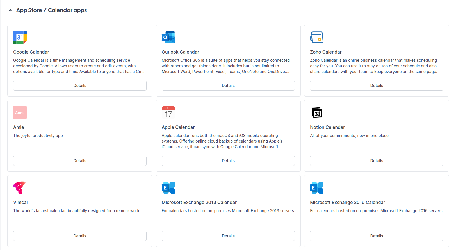Click the Exchange 2016 servers description
The width and height of the screenshot is (456, 250).
(x=376, y=211)
